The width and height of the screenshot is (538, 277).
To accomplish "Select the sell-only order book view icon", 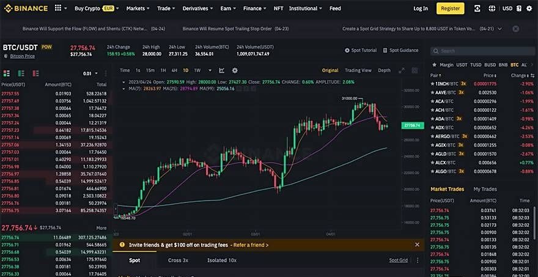I will point(35,73).
